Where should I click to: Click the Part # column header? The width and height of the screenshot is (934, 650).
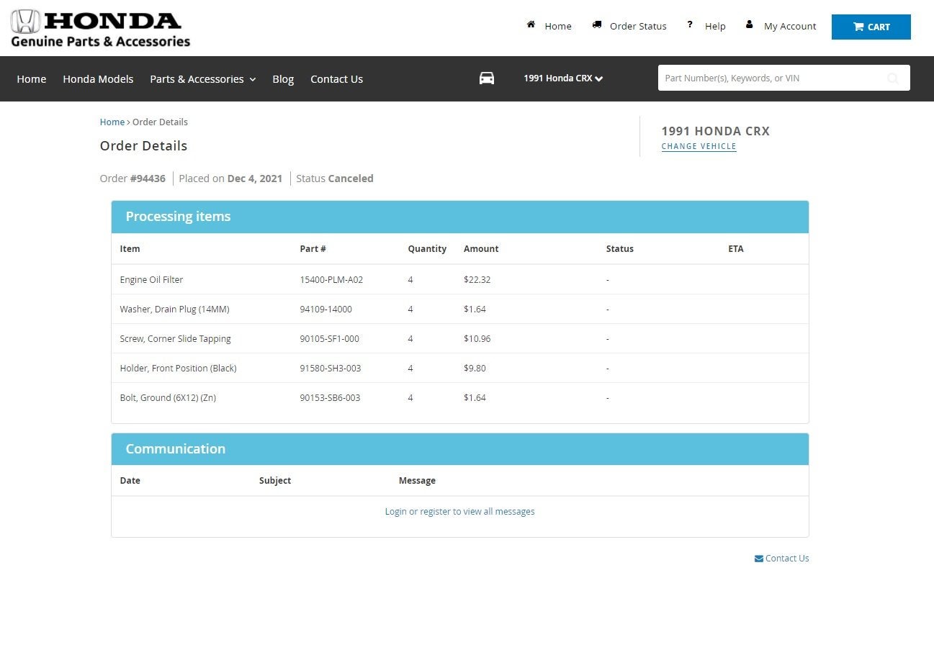pos(313,249)
